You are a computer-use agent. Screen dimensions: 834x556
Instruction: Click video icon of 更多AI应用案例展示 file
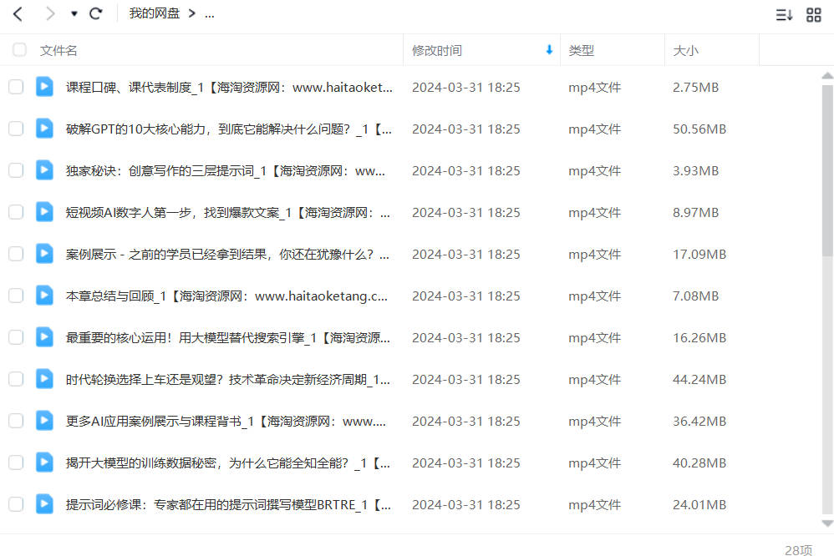[44, 421]
